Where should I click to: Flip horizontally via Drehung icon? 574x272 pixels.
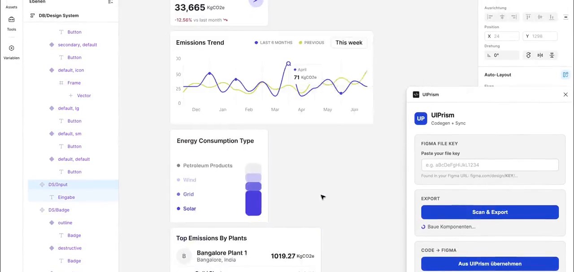(x=540, y=55)
